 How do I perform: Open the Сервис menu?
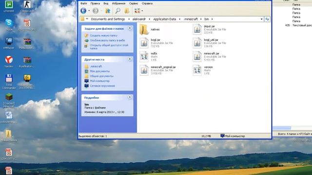coord(134,3)
